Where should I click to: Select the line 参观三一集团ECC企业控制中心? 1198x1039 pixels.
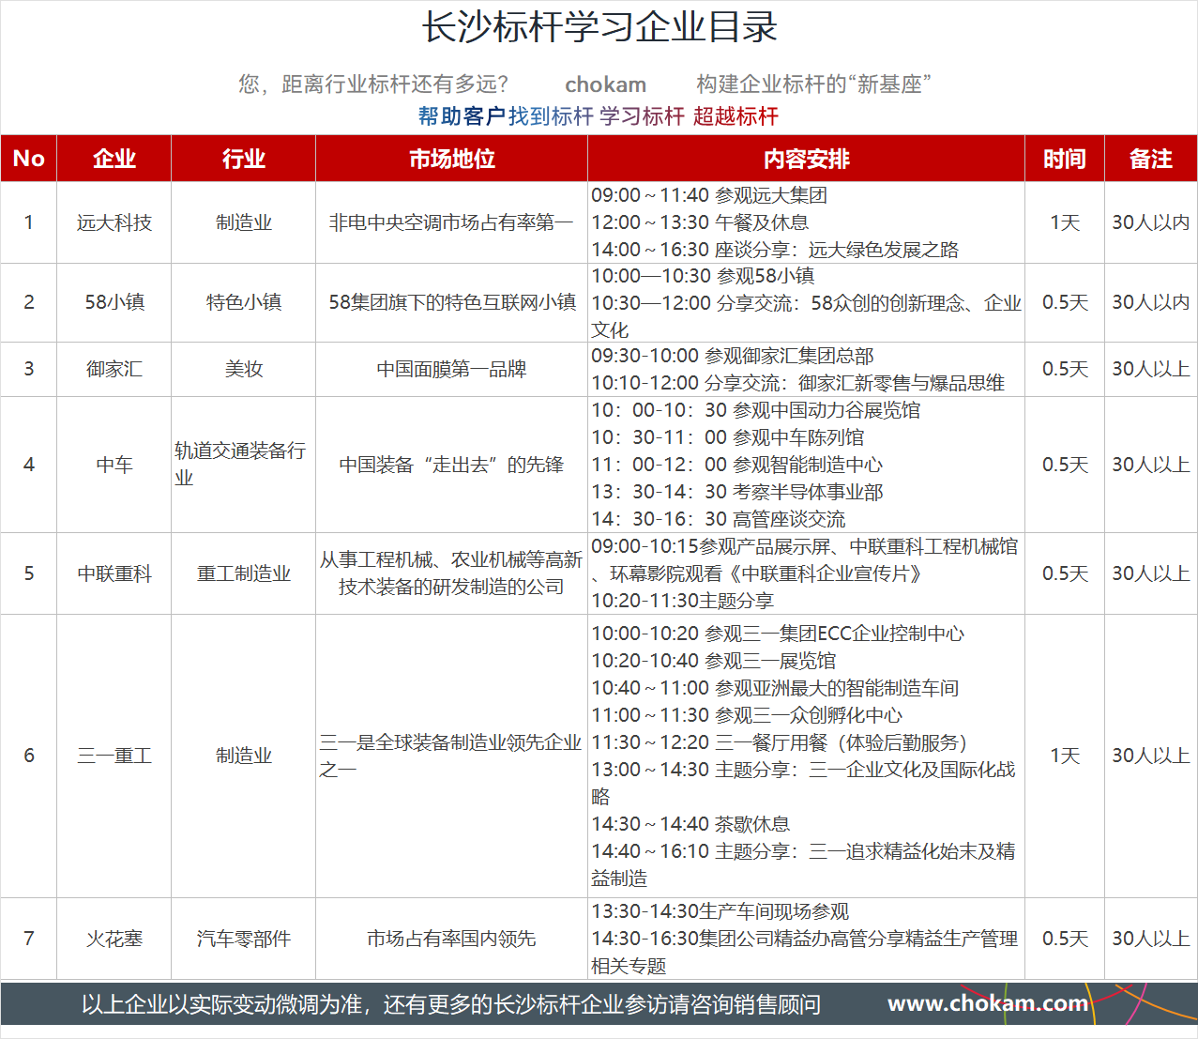(778, 634)
